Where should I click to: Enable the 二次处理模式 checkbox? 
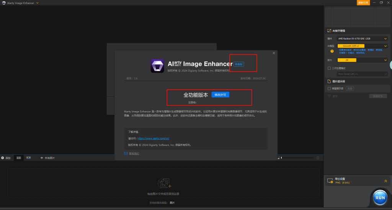pyautogui.click(x=329, y=68)
